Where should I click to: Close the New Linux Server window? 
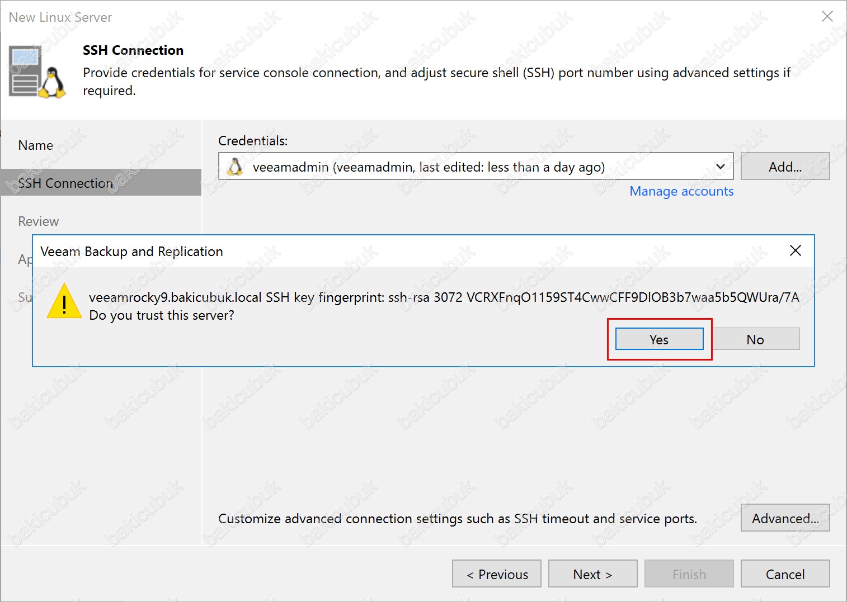[x=827, y=17]
